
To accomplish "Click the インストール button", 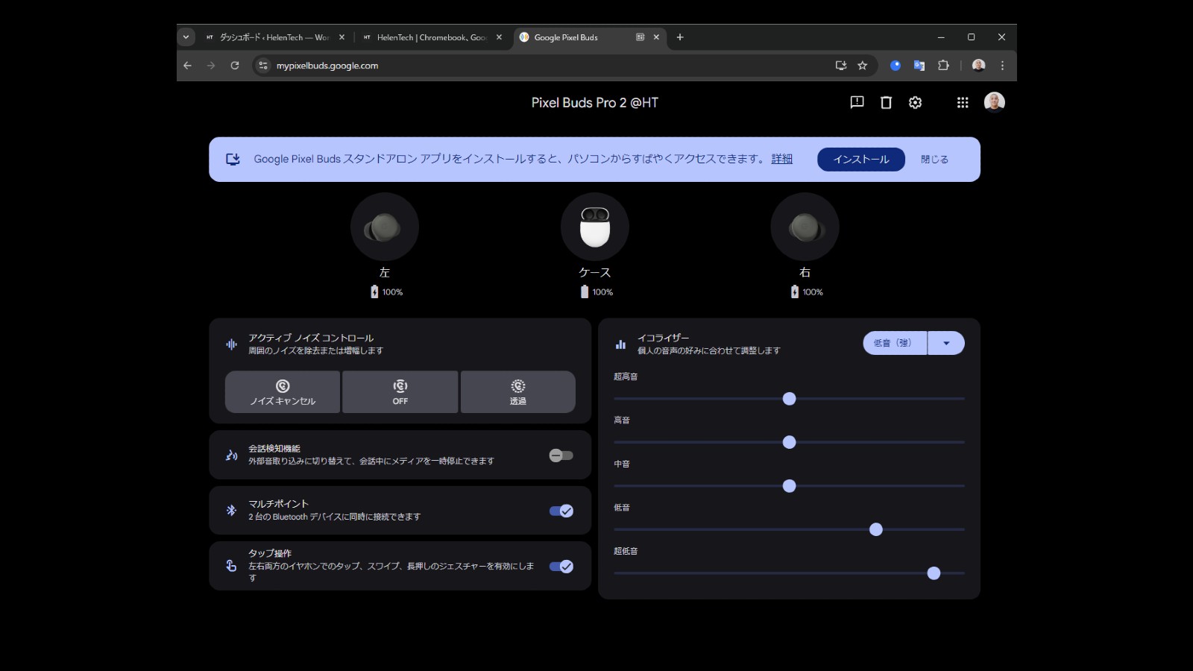I will pyautogui.click(x=861, y=160).
